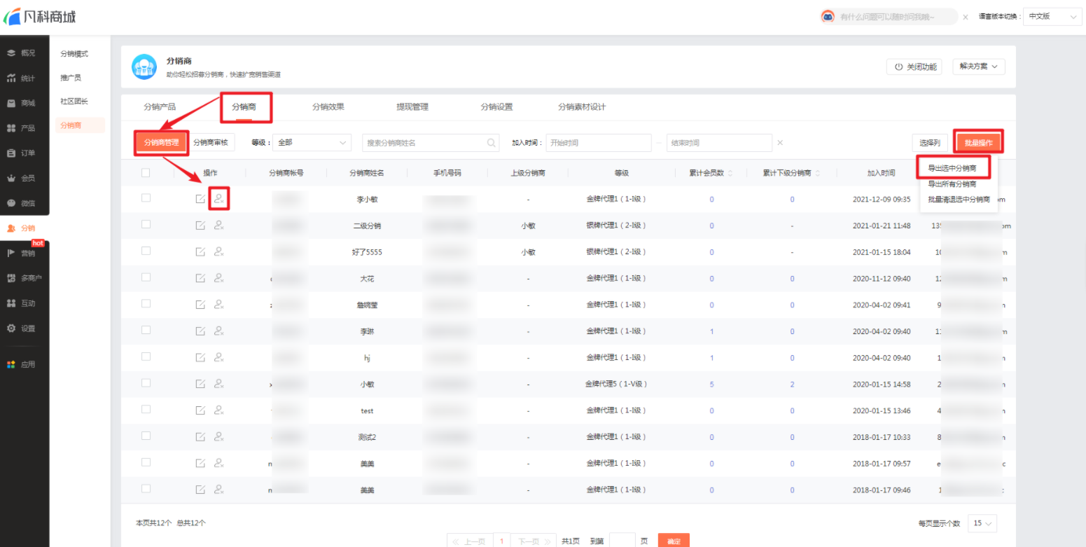The width and height of the screenshot is (1086, 547).
Task: Select 批量清退选中分销商 menu option
Action: coord(959,200)
